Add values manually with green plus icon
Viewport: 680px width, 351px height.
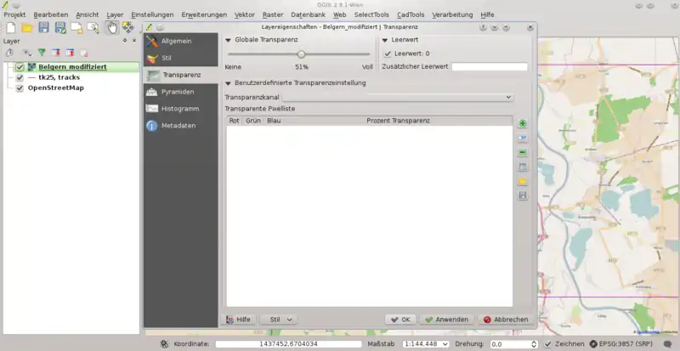523,123
